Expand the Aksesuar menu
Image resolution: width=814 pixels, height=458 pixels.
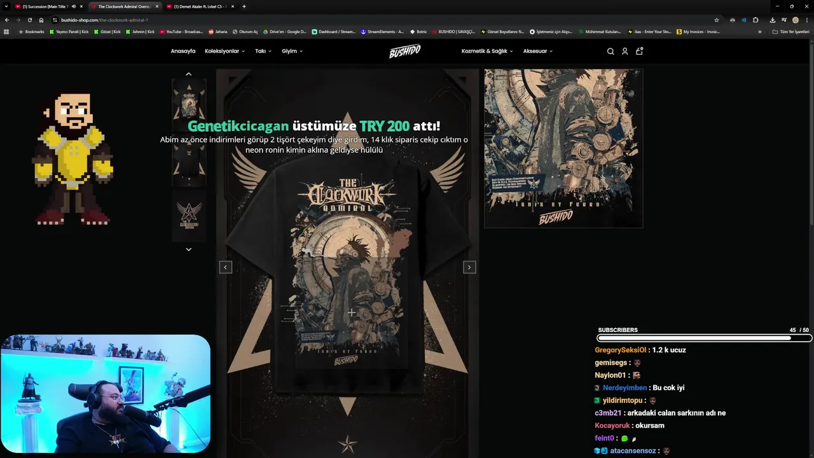coord(538,51)
